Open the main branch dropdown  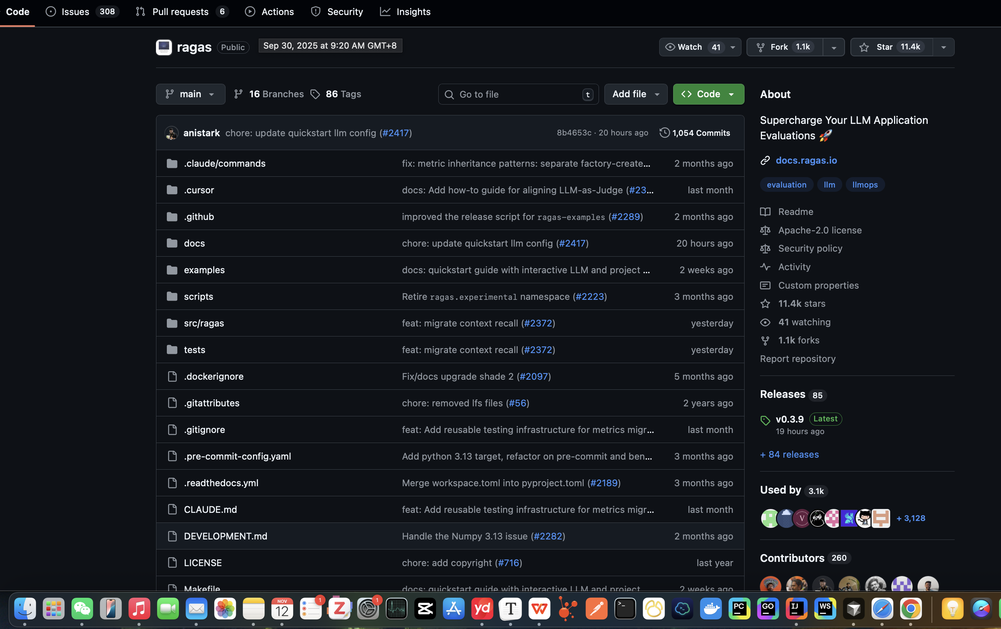(190, 94)
